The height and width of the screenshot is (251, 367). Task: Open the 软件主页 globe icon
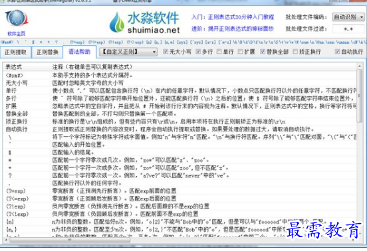pos(17,18)
